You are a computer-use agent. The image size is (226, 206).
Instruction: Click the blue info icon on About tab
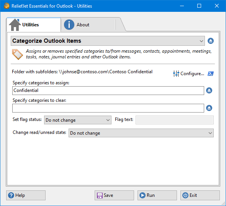point(69,25)
